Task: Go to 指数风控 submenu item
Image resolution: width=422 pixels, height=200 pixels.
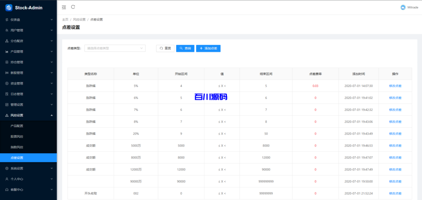Action: (17, 147)
